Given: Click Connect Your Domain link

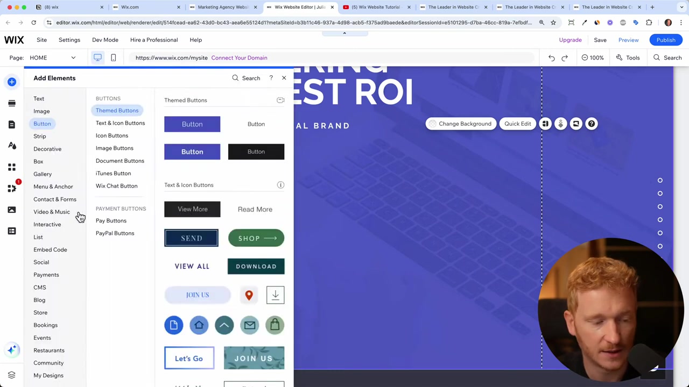Looking at the screenshot, I should [239, 58].
